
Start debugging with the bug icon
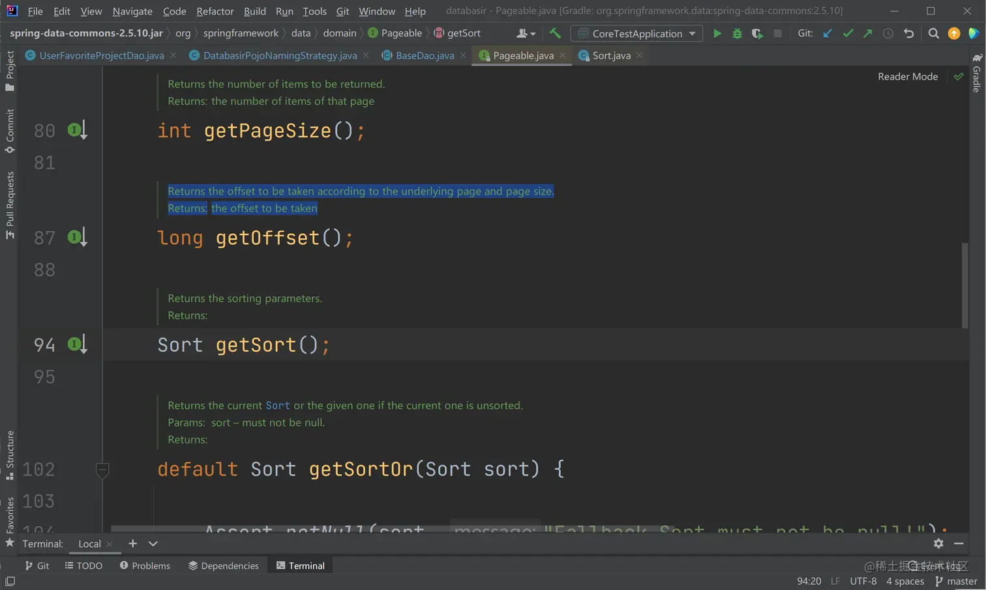737,34
